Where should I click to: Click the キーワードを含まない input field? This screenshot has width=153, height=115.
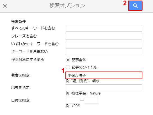104,52
